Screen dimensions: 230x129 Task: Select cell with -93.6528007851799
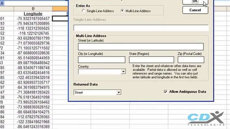(33, 38)
